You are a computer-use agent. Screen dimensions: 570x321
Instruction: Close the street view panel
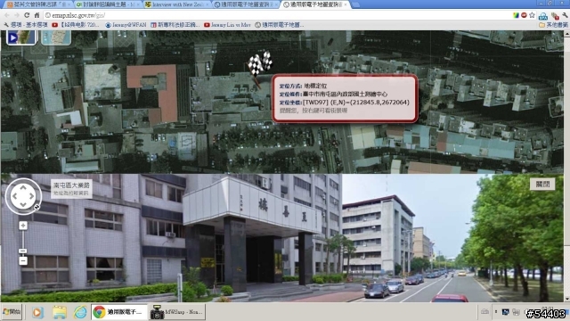542,184
